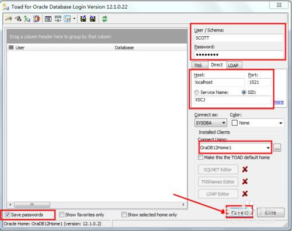Open the Connect as SYSDBA dropdown
Image resolution: width=292 pixels, height=231 pixels.
coord(211,123)
